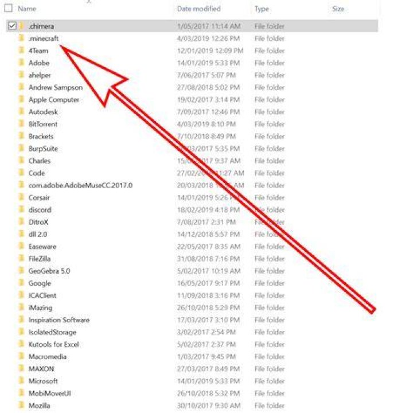Click date 31/08/2018 7:16 PM of FileZilla
Screen dimensions: 413x413
pos(208,259)
